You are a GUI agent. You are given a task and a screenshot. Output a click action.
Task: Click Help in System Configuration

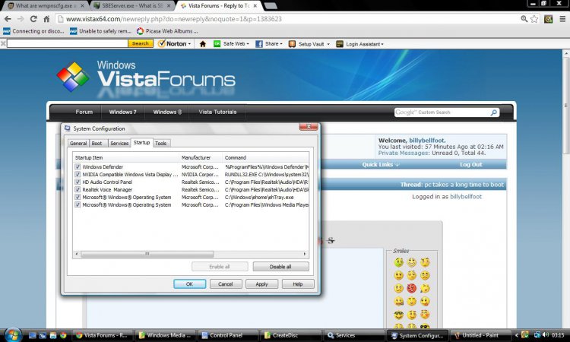point(298,283)
